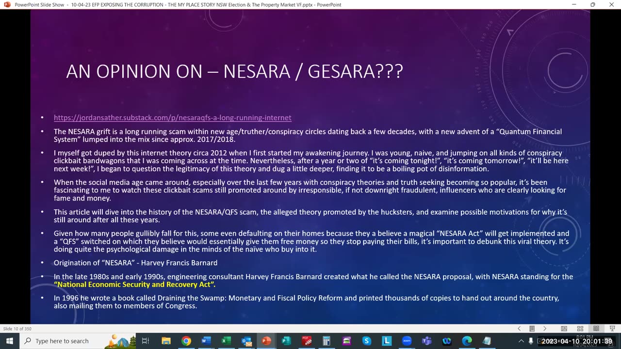
Task: Open Task View on the taskbar
Action: (x=146, y=341)
